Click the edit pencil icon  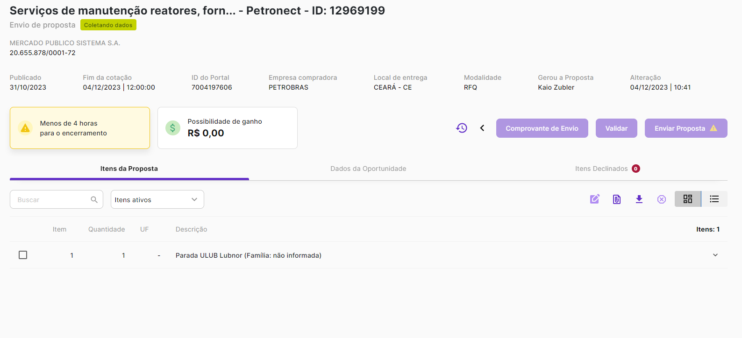tap(594, 199)
